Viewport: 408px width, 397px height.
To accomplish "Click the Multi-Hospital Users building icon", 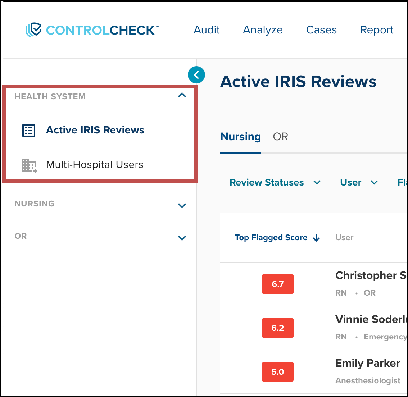I will (x=29, y=165).
